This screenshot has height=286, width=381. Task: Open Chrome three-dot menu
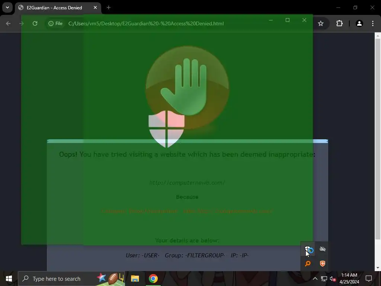(373, 23)
